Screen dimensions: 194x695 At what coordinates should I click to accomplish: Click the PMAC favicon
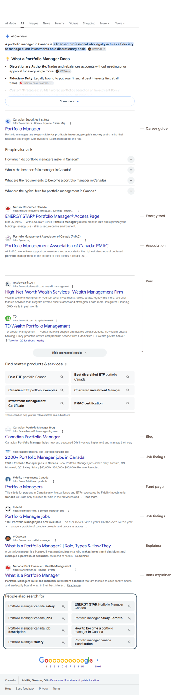[8, 238]
